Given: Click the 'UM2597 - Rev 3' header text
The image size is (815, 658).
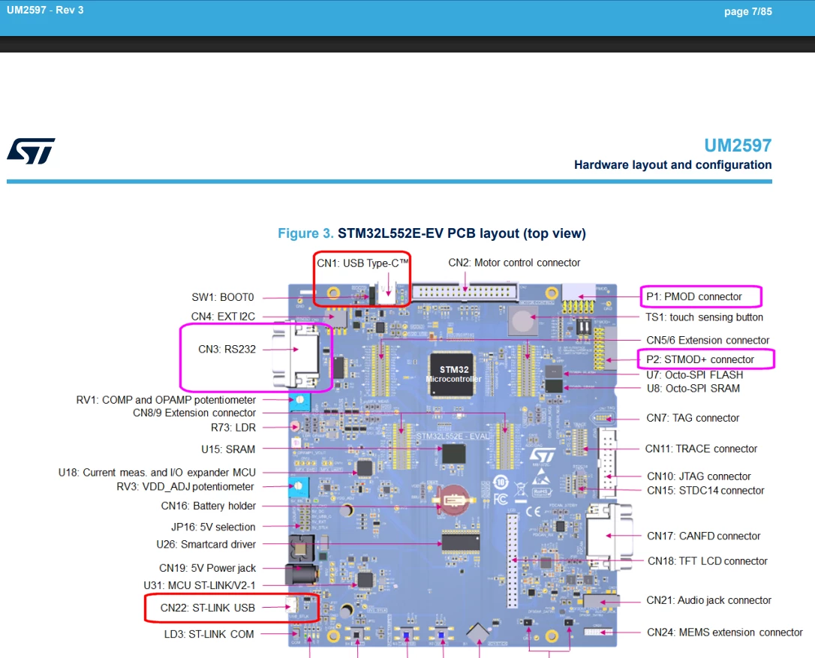Looking at the screenshot, I should [45, 10].
